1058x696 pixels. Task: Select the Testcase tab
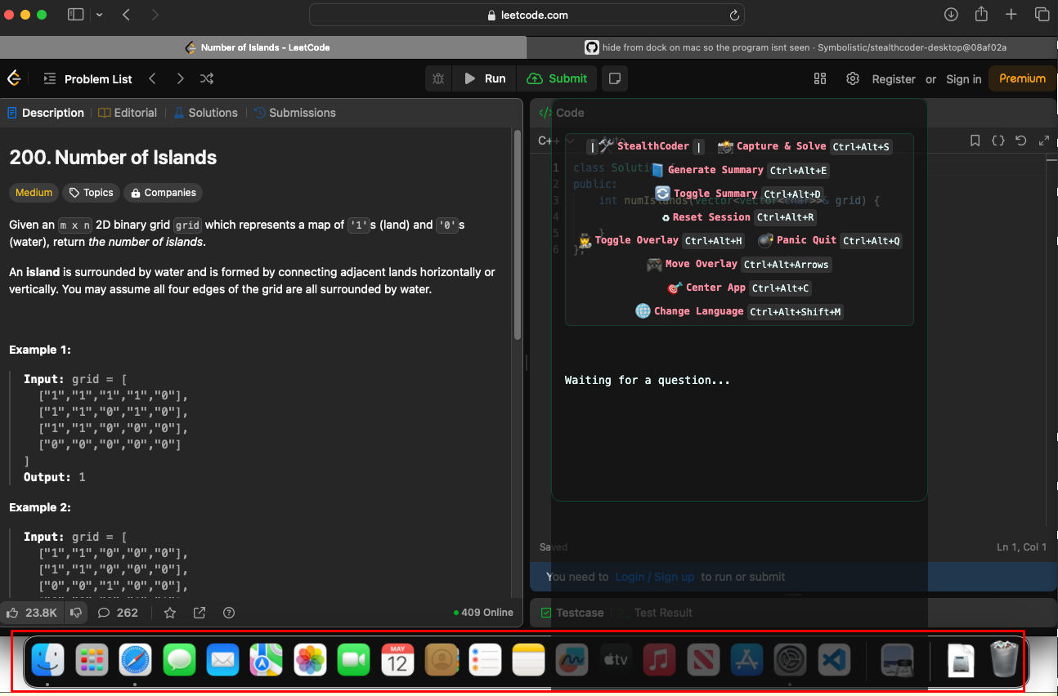[572, 613]
